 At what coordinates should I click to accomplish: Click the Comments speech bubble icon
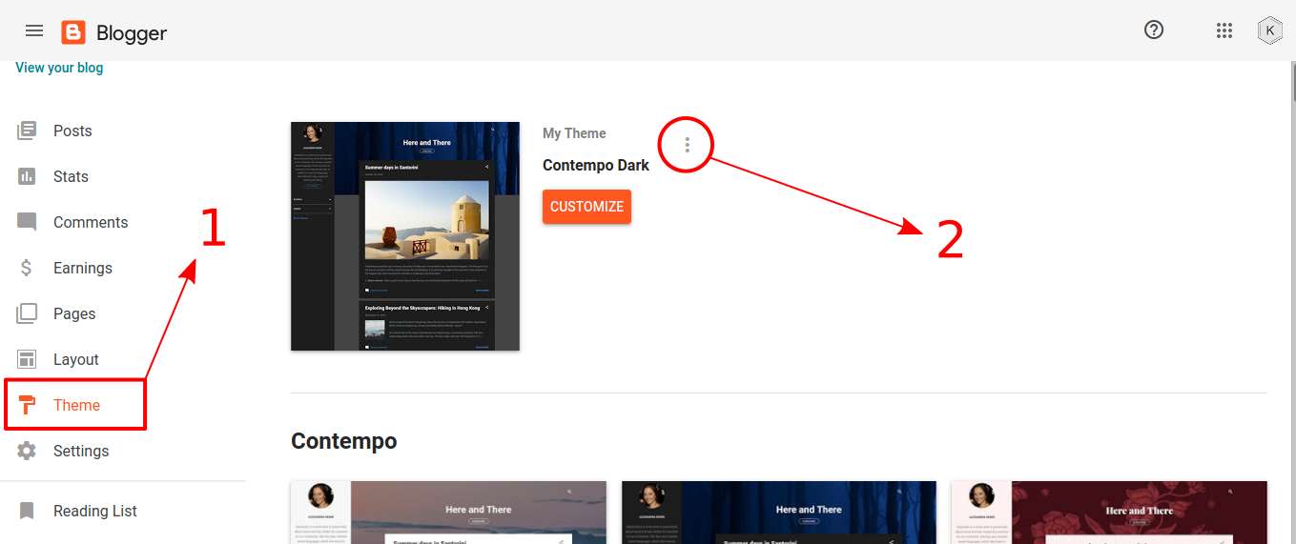tap(27, 222)
